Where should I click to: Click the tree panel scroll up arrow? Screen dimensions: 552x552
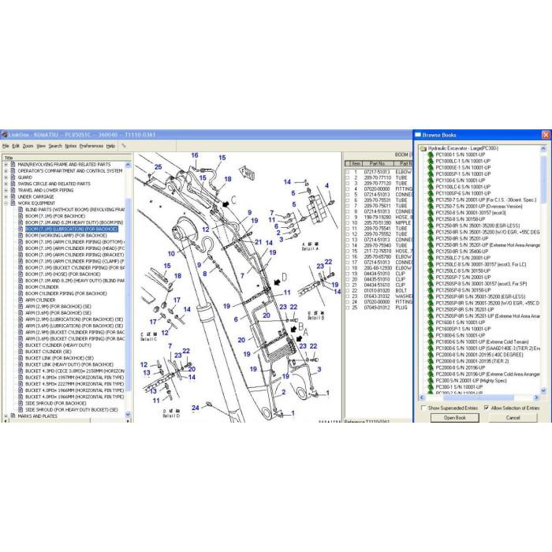[x=128, y=165]
